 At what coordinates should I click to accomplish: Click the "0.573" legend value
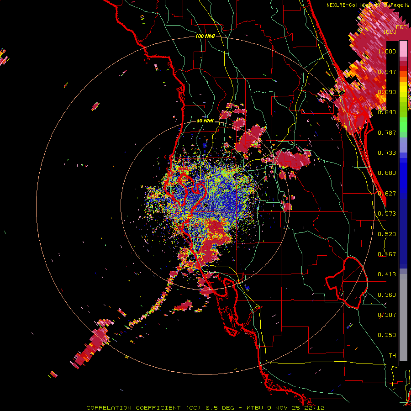387,214
